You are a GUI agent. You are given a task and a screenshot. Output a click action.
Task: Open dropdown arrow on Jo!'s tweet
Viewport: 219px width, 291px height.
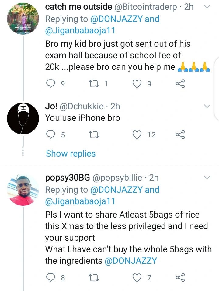pyautogui.click(x=207, y=106)
